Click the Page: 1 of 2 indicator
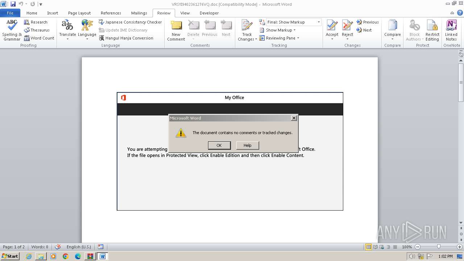464x261 pixels. click(x=14, y=247)
